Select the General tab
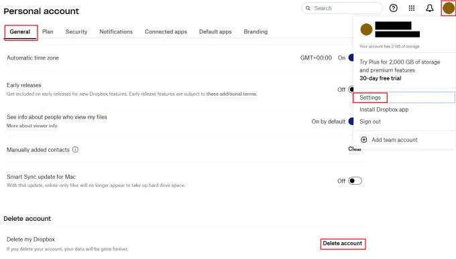 coord(20,31)
